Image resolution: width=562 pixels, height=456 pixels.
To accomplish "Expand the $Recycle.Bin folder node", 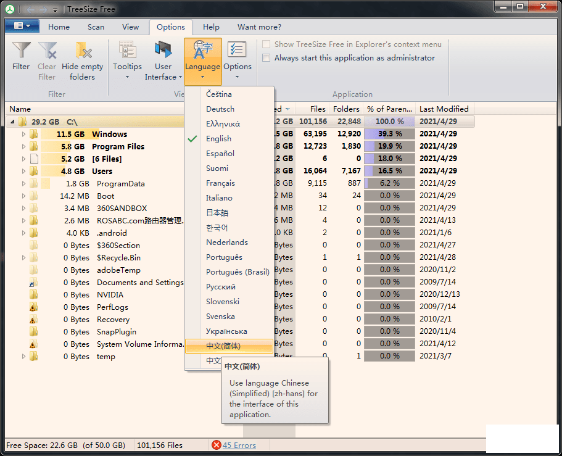I will click(23, 257).
